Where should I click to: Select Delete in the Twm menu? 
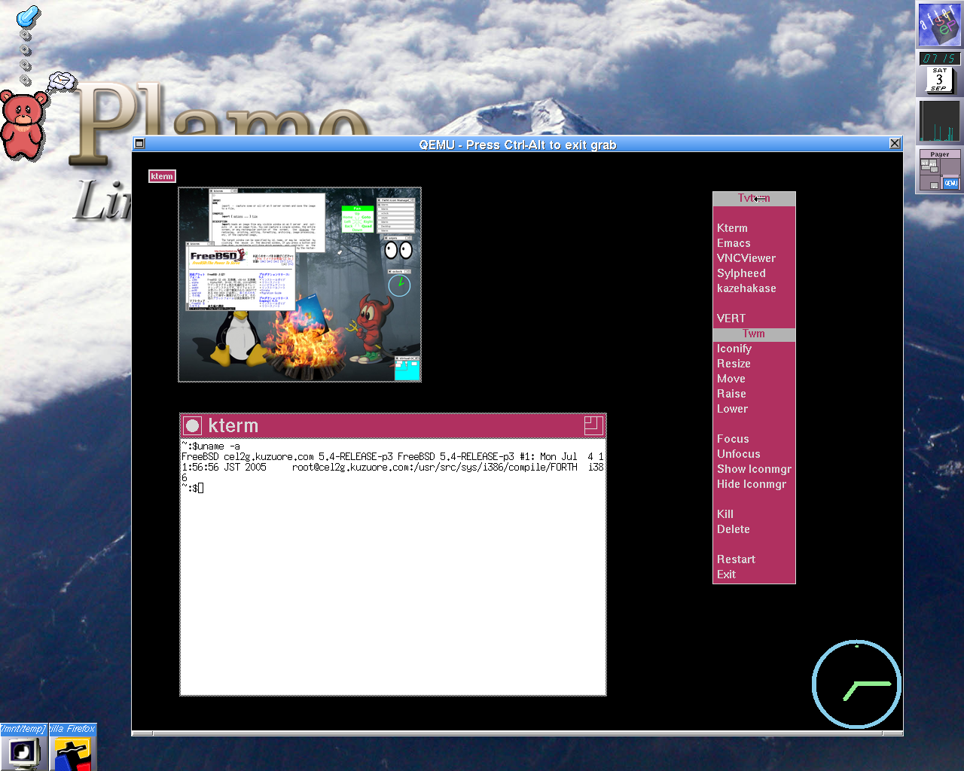tap(754, 529)
